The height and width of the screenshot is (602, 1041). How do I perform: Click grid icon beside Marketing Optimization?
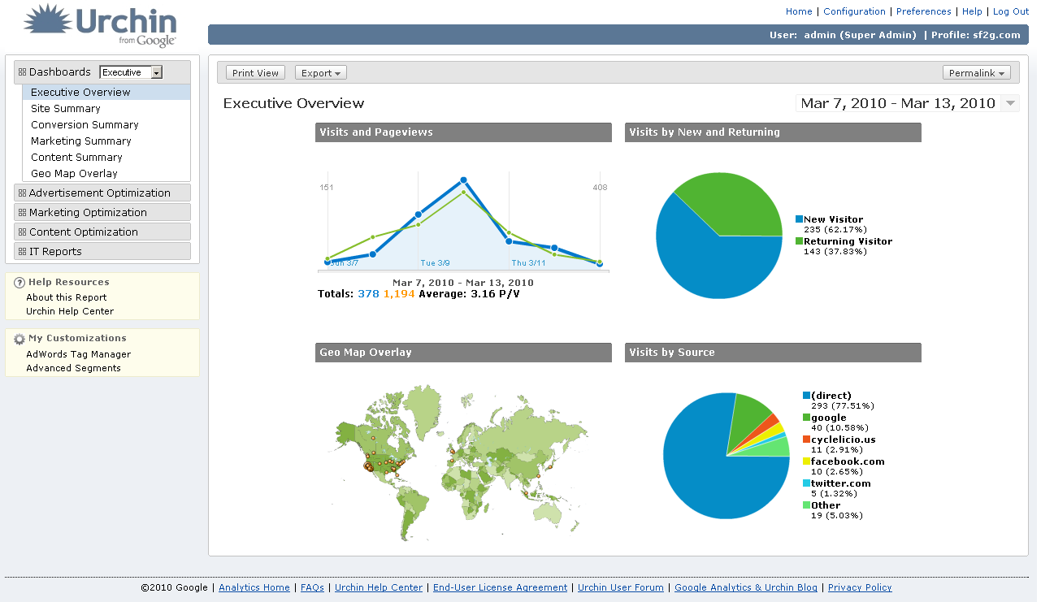point(22,213)
